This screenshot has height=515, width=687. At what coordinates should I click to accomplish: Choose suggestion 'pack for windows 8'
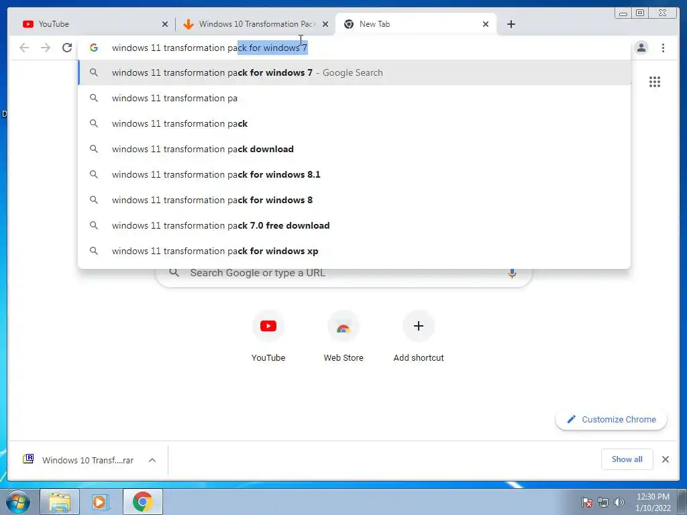354,200
